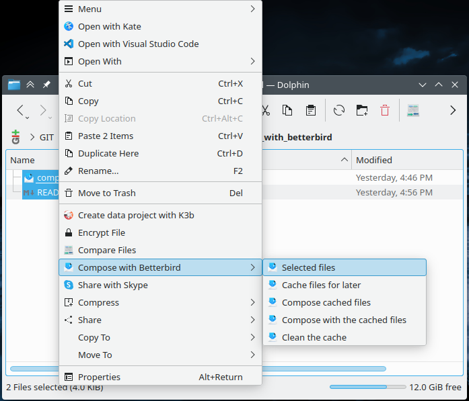Select Duplicate Here

[160, 153]
